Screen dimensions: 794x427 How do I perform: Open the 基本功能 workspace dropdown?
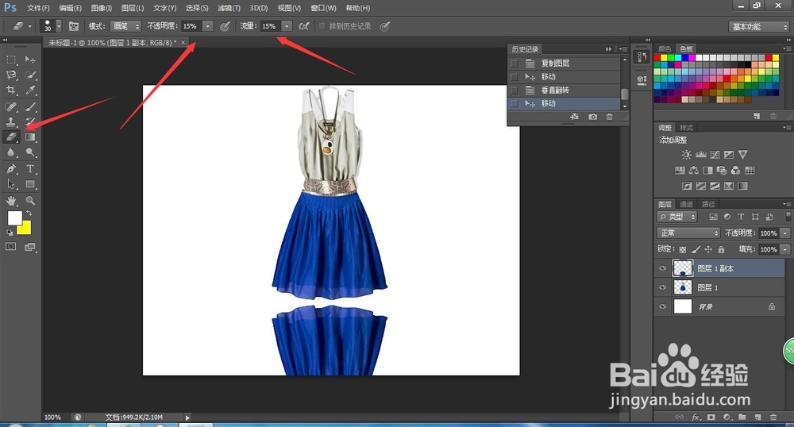point(758,26)
